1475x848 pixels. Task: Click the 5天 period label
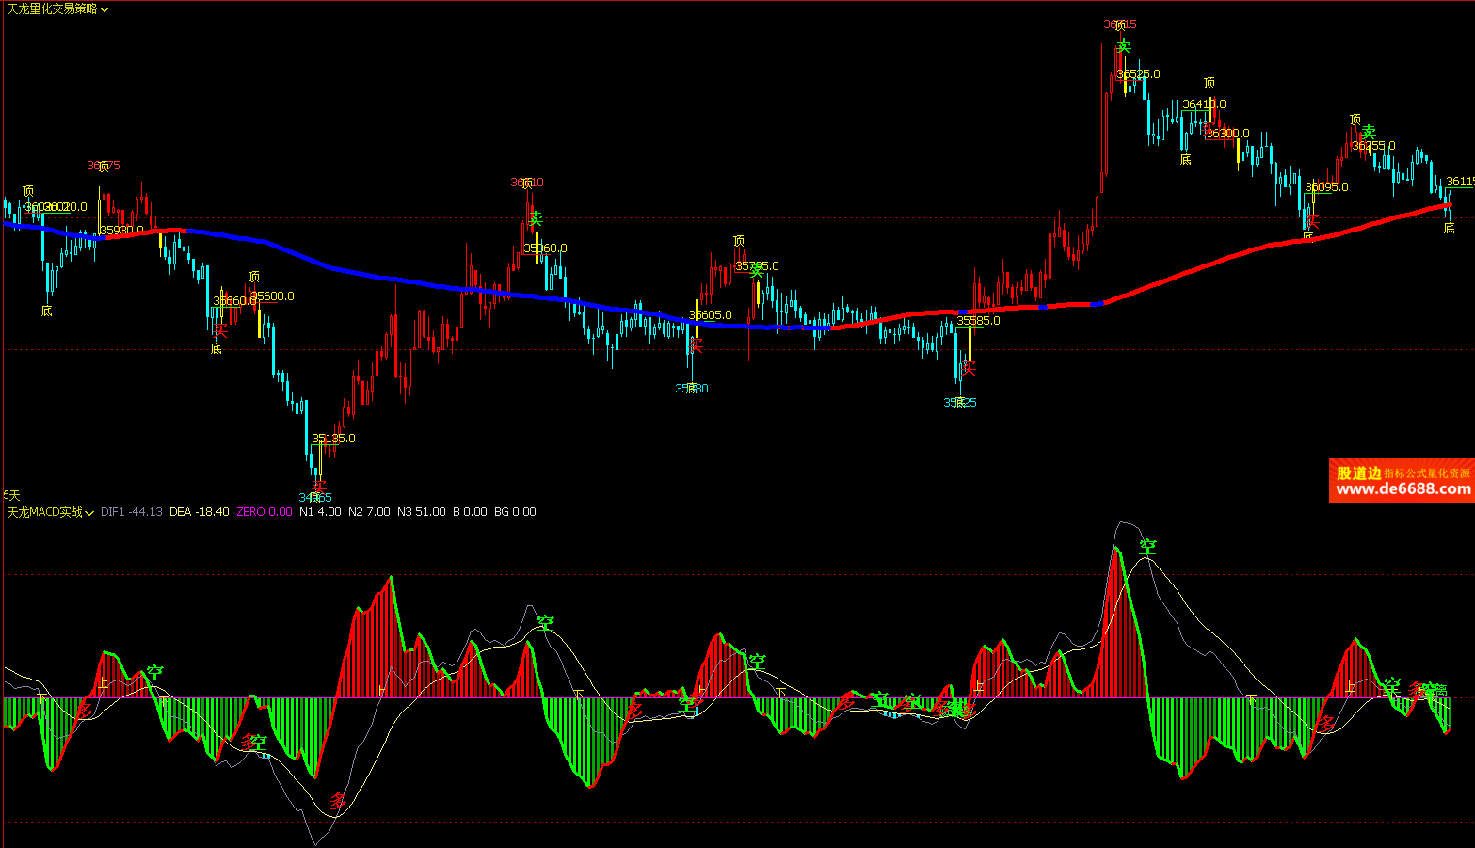pyautogui.click(x=11, y=495)
